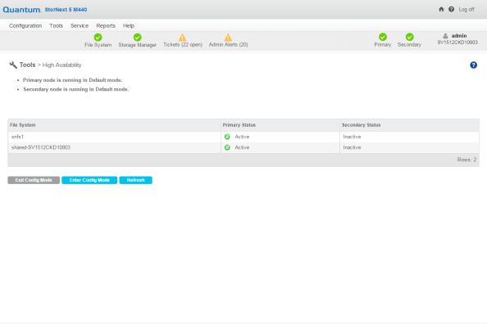Click the green Active icon for shared-SV1512CKD10803
Viewport: 487px width, 324px height.
pos(227,147)
